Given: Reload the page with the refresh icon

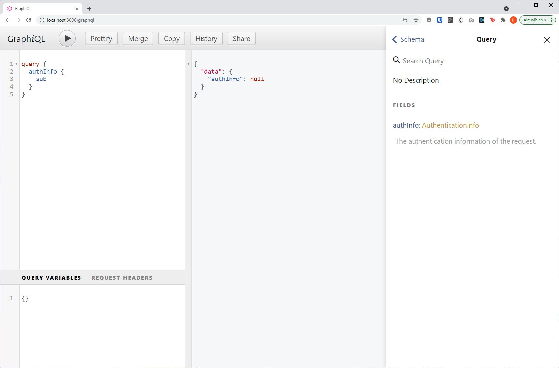Looking at the screenshot, I should click(29, 20).
